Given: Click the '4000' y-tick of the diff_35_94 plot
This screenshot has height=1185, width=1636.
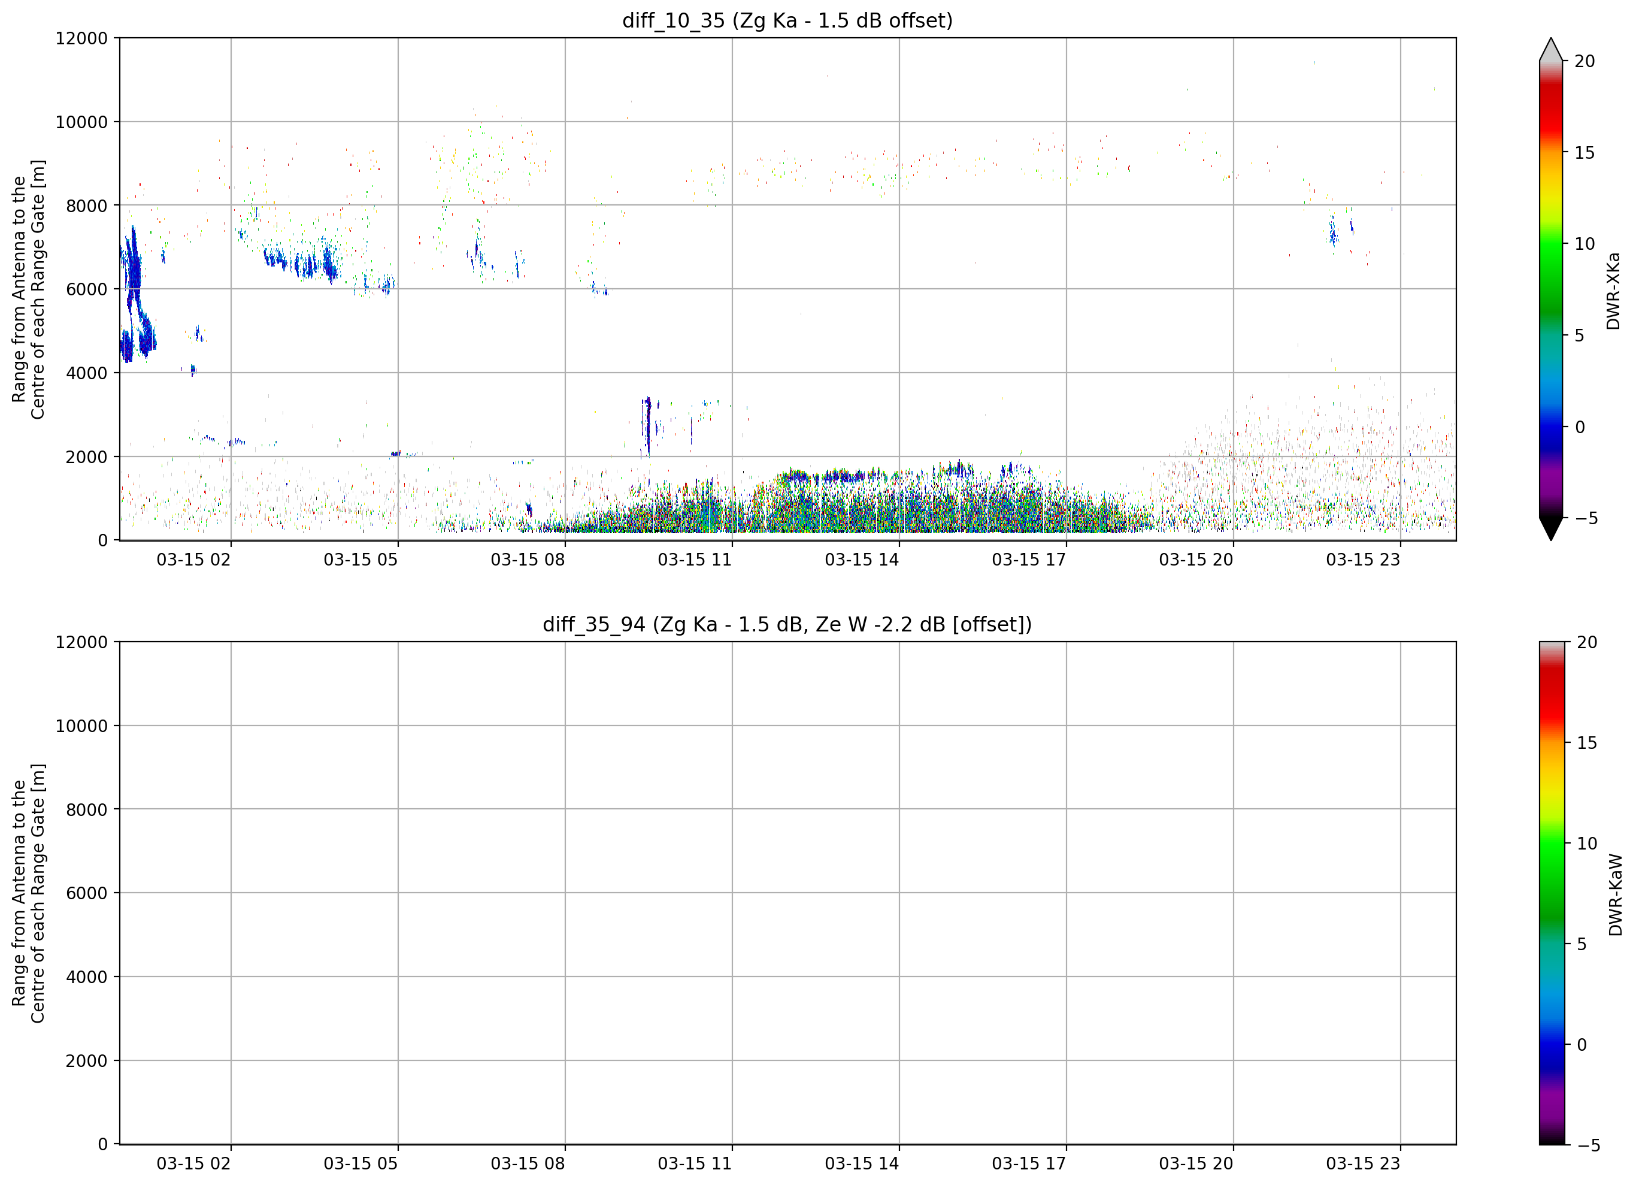Looking at the screenshot, I should pyautogui.click(x=87, y=977).
